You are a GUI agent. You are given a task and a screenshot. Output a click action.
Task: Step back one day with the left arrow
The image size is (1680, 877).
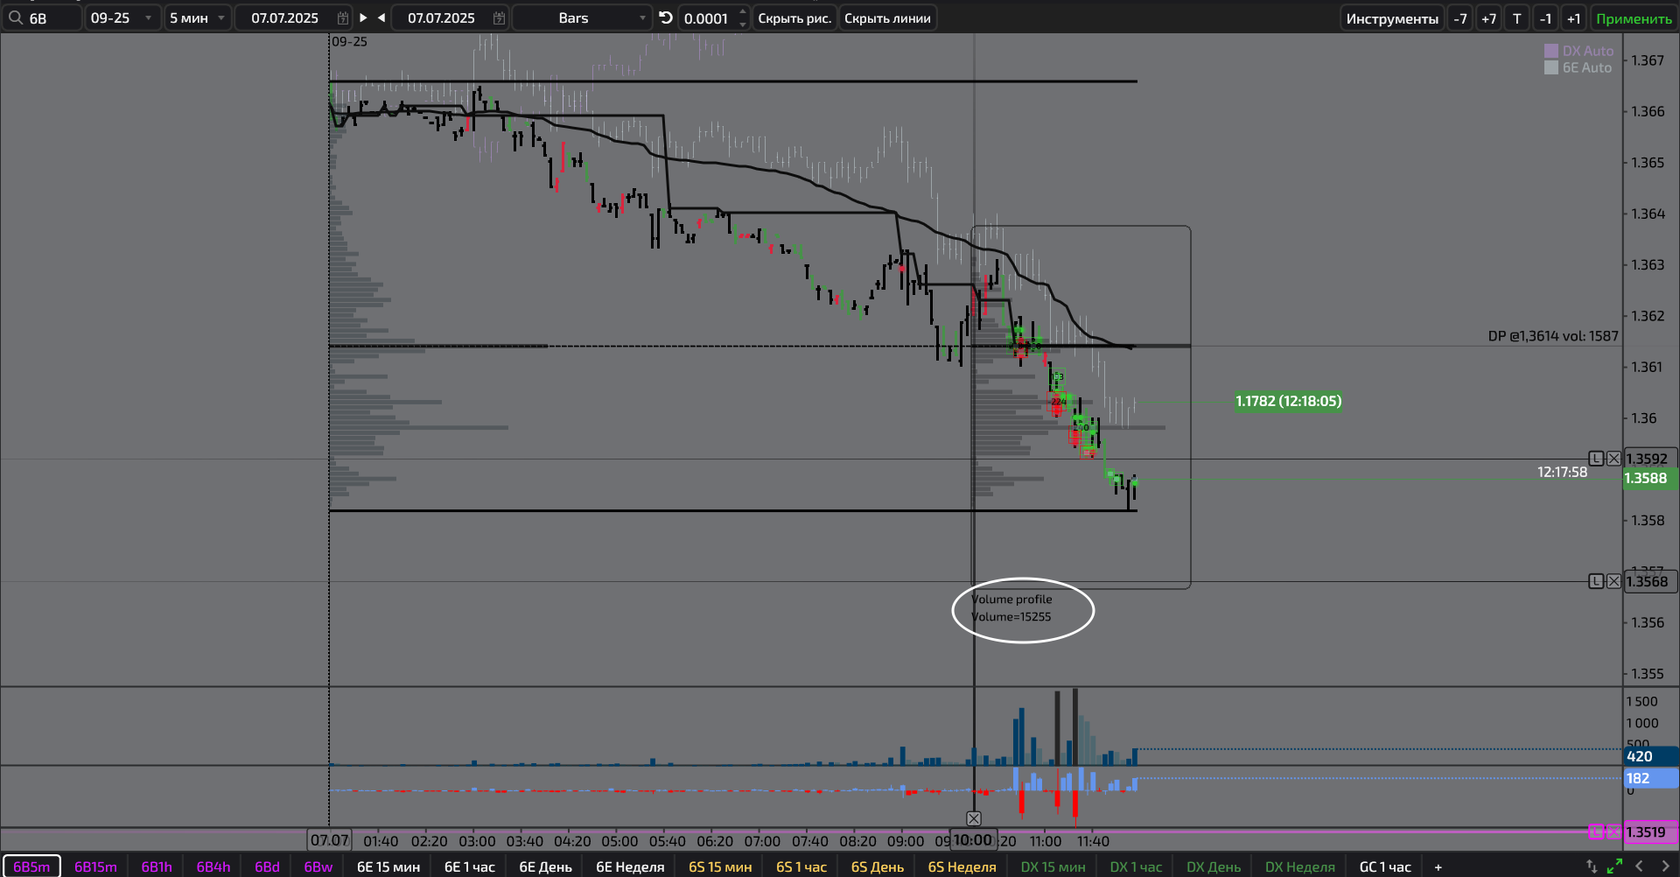pyautogui.click(x=381, y=18)
